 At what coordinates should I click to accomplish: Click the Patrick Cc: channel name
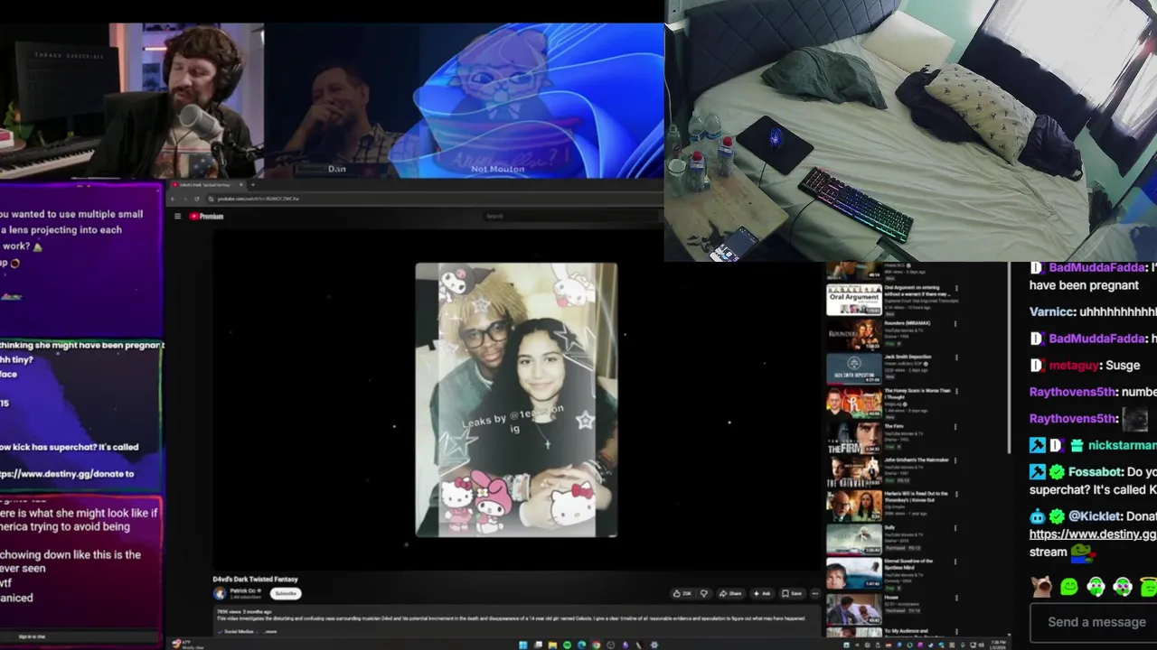243,590
